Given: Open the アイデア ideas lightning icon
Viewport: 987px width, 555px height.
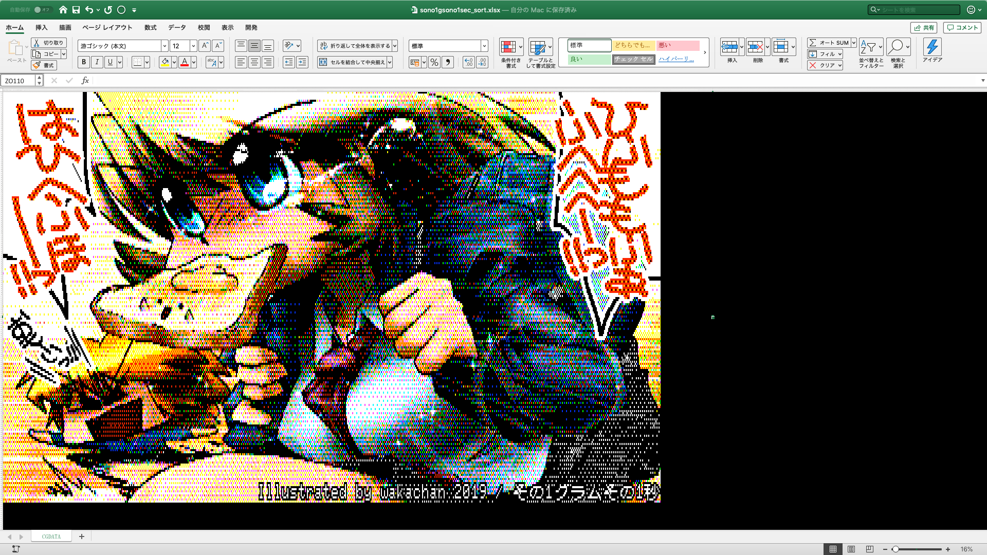Looking at the screenshot, I should point(932,50).
